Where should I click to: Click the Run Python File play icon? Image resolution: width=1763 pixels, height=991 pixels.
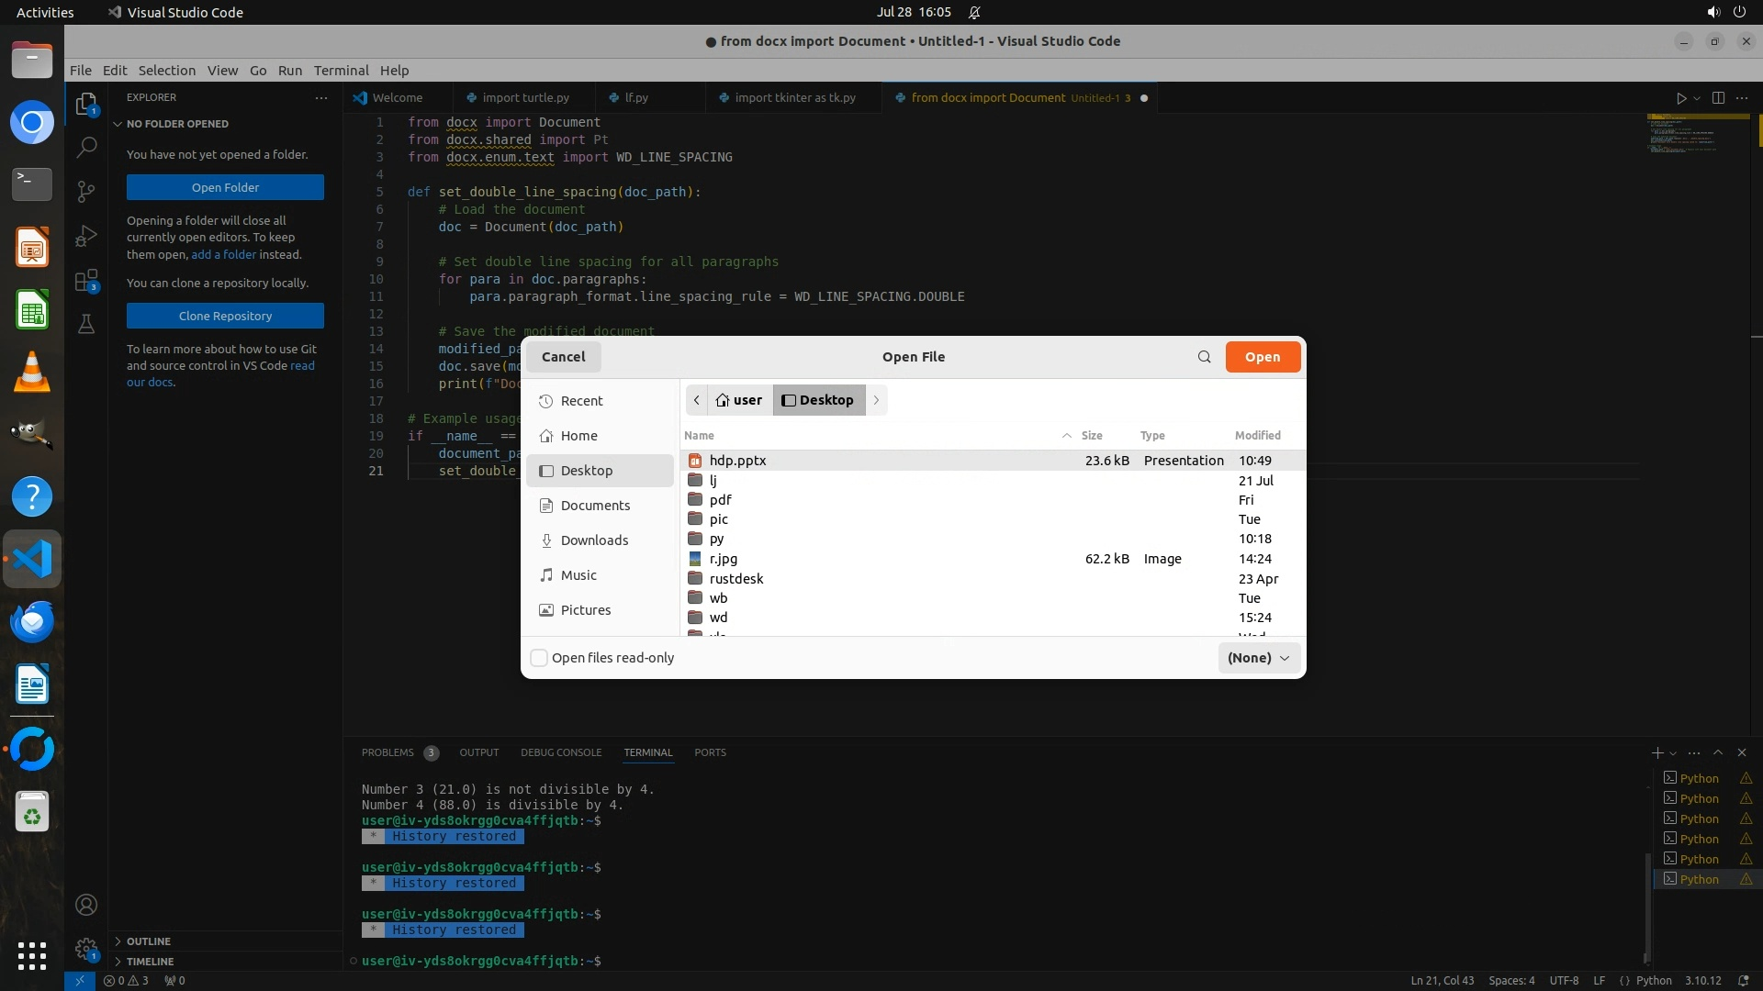tap(1680, 98)
